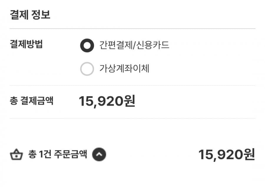Click the 원 character in the bottom total
Image resolution: width=265 pixels, height=187 pixels.
(x=249, y=155)
